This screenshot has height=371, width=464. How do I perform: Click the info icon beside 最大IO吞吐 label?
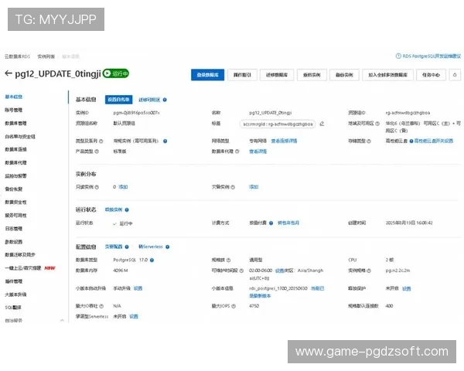(x=101, y=306)
